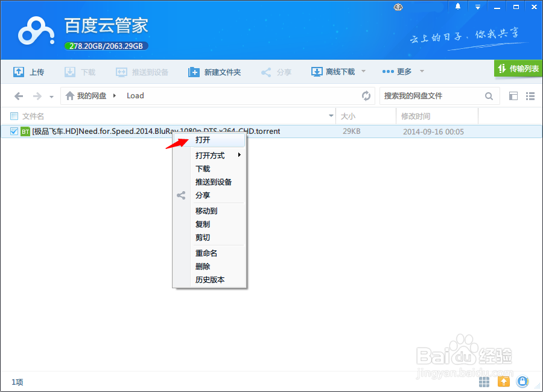The image size is (543, 392).
Task: Choose 下载 in the context menu
Action: [210, 169]
